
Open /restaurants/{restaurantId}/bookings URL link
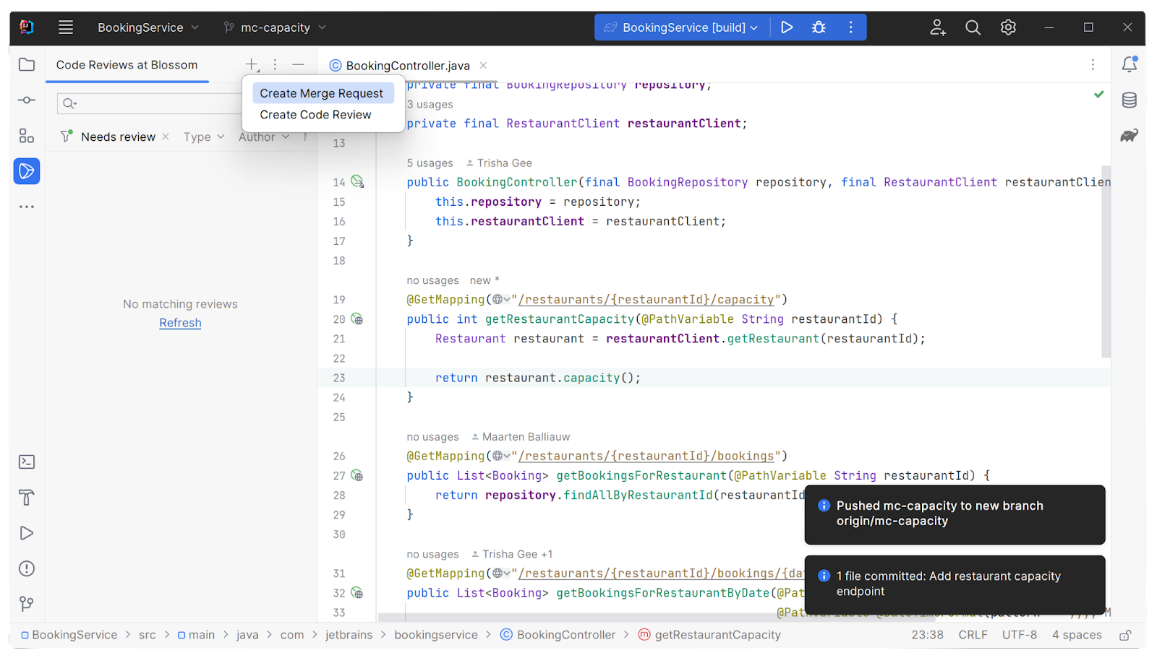[646, 456]
